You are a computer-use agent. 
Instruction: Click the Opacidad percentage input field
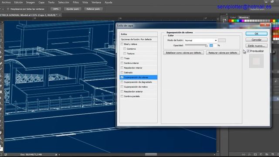(x=213, y=45)
